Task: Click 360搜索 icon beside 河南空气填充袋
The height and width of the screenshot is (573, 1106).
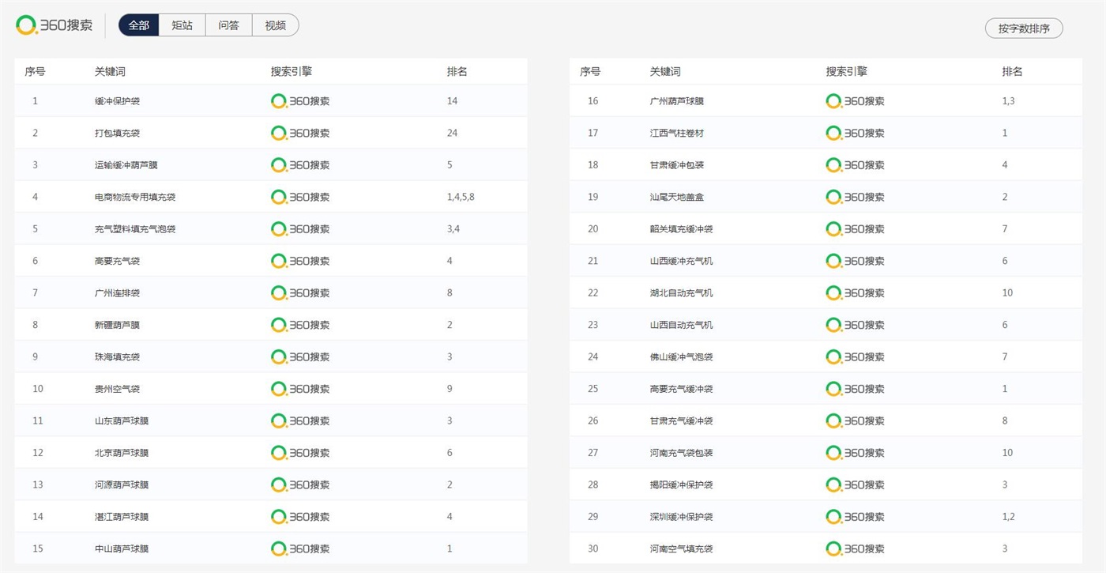Action: point(855,548)
